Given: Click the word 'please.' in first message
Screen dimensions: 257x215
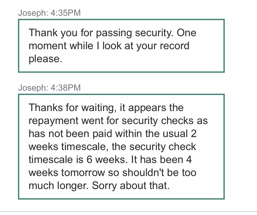Looking at the screenshot, I should [x=45, y=59].
